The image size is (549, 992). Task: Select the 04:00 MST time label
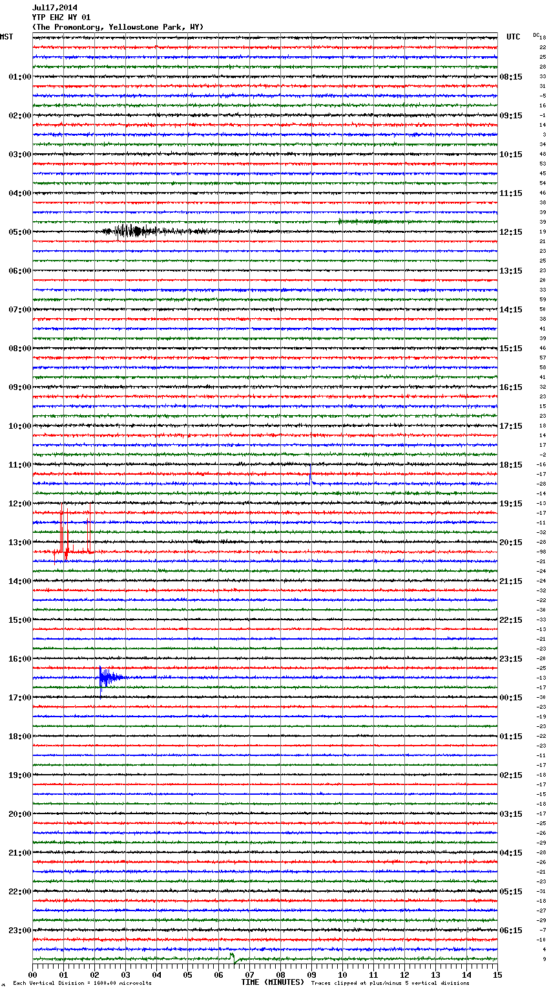click(19, 193)
